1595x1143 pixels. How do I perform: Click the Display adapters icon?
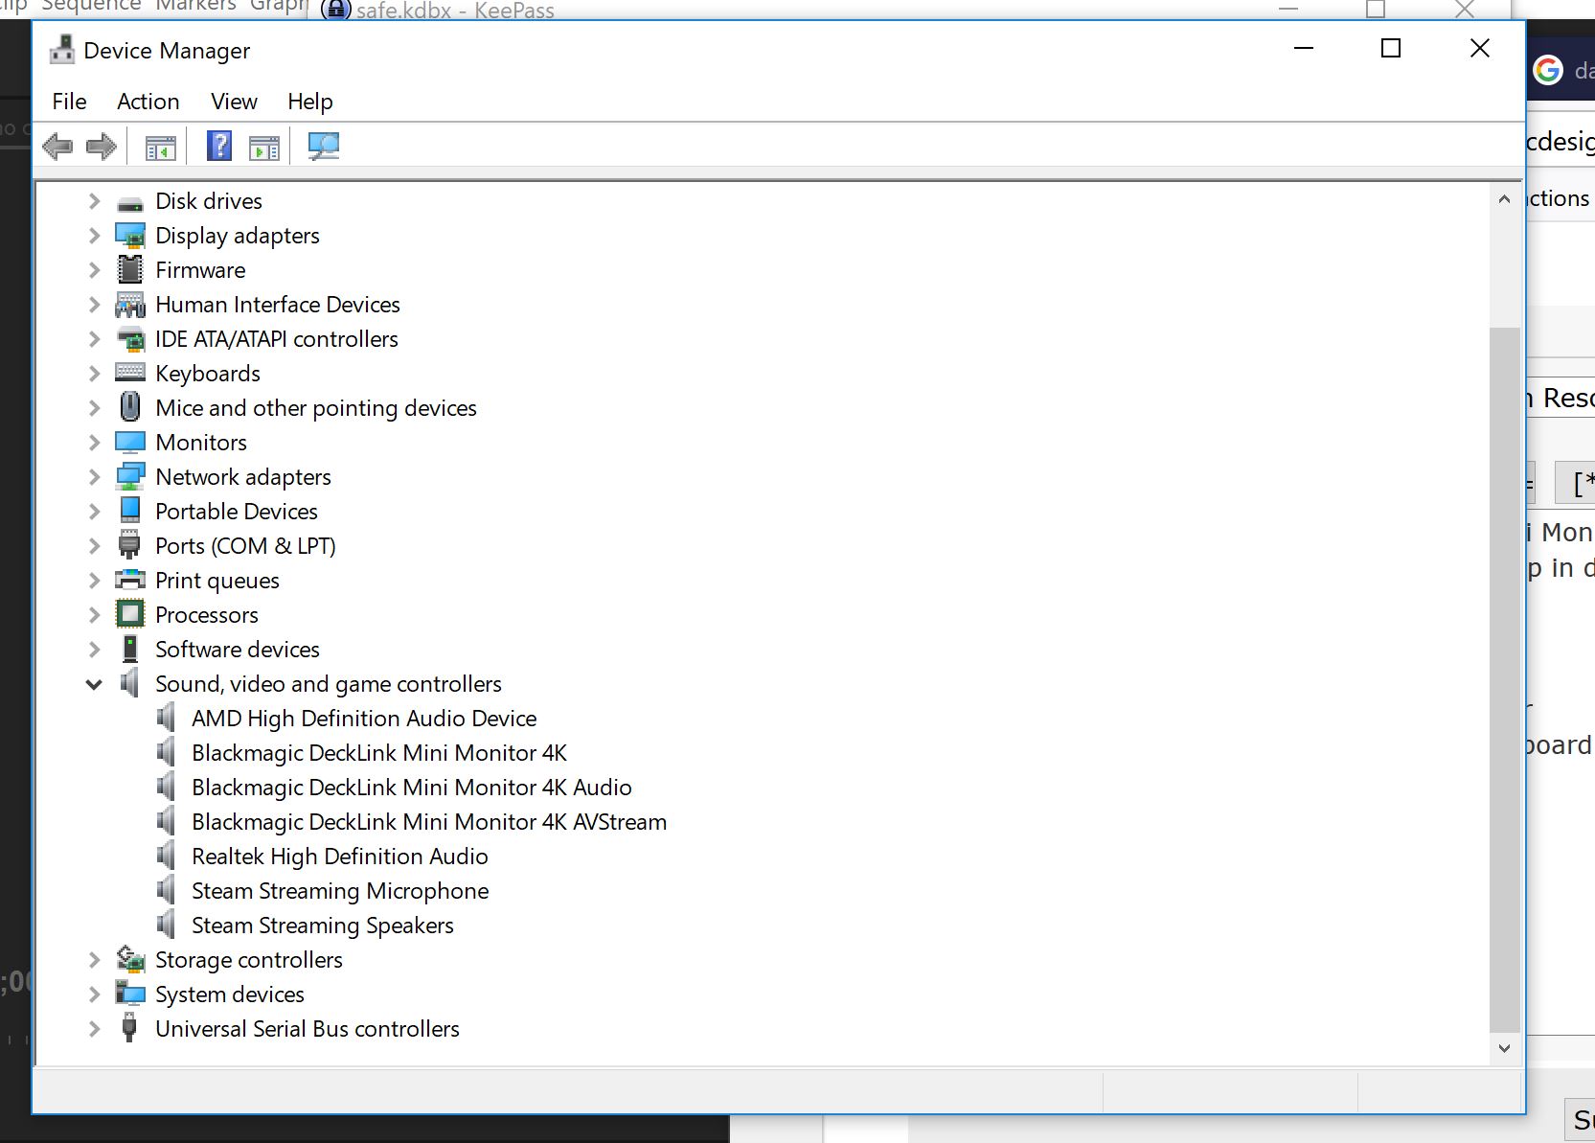pos(130,236)
